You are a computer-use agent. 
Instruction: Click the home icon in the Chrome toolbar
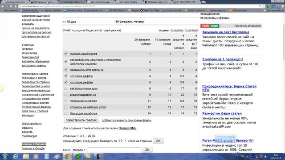[x=16, y=6]
